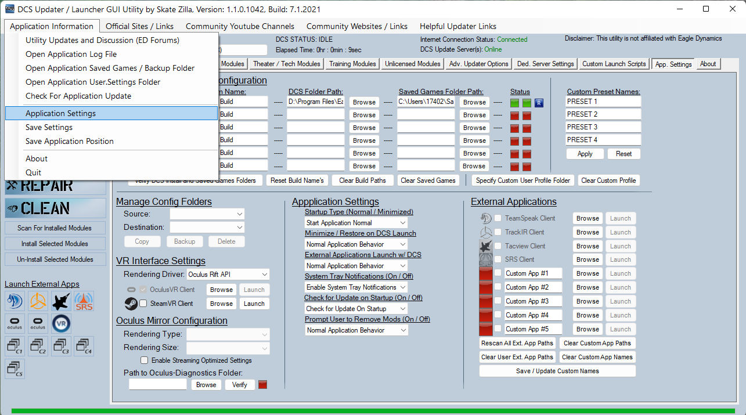Expand the Startup Type dropdown
Screen dimensions: 746x415
356,223
